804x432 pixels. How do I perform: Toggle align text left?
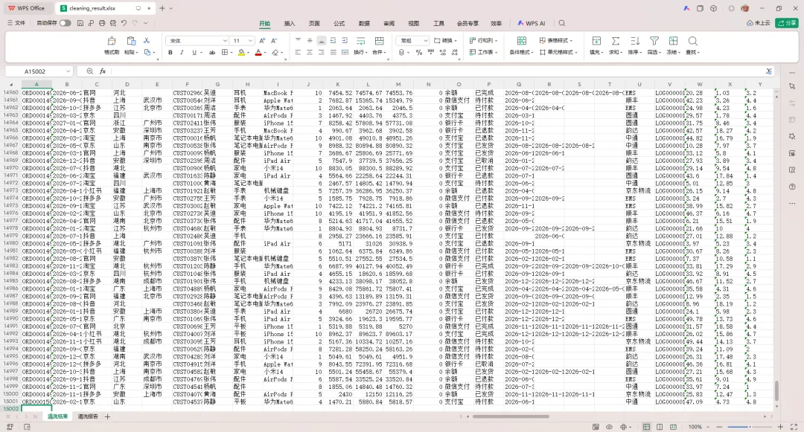(x=298, y=52)
